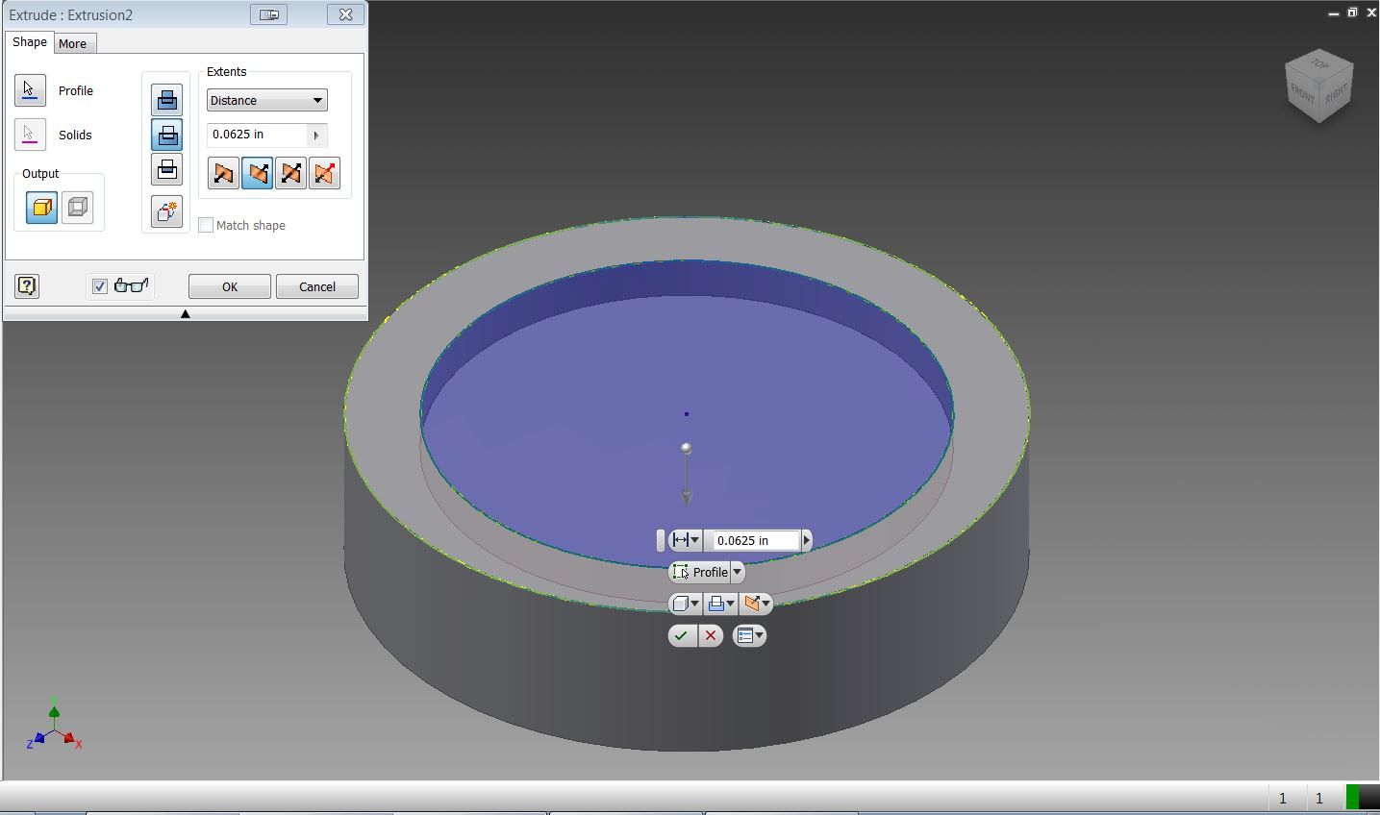This screenshot has width=1380, height=815.
Task: Switch to the More tab
Action: coord(74,43)
